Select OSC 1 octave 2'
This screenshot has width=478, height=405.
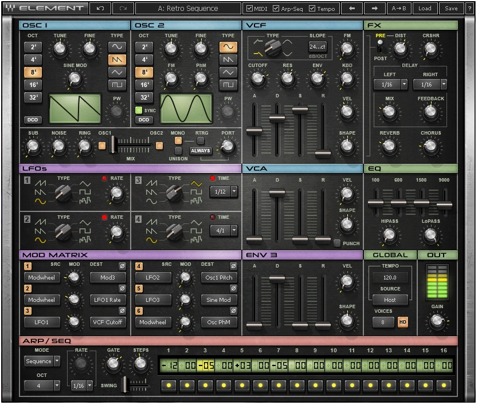pos(33,47)
